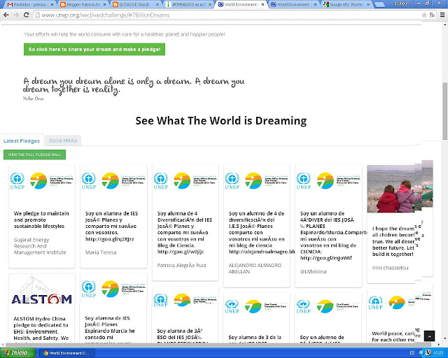Screen dimensions: 448x358
Task: Open the goo.gl/q2RJrz link in Maria Teresa's pledge
Action: (x=110, y=239)
